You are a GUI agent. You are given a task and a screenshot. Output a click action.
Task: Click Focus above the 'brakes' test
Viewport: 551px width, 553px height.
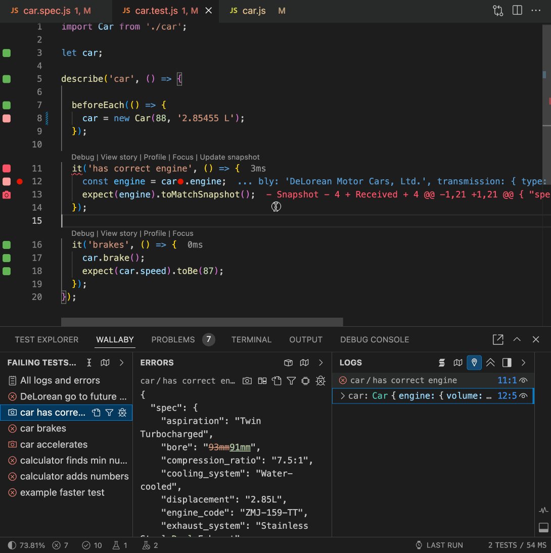click(183, 233)
